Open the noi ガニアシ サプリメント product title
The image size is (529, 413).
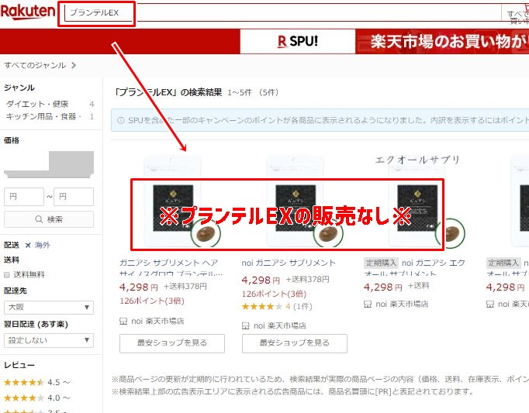(289, 263)
